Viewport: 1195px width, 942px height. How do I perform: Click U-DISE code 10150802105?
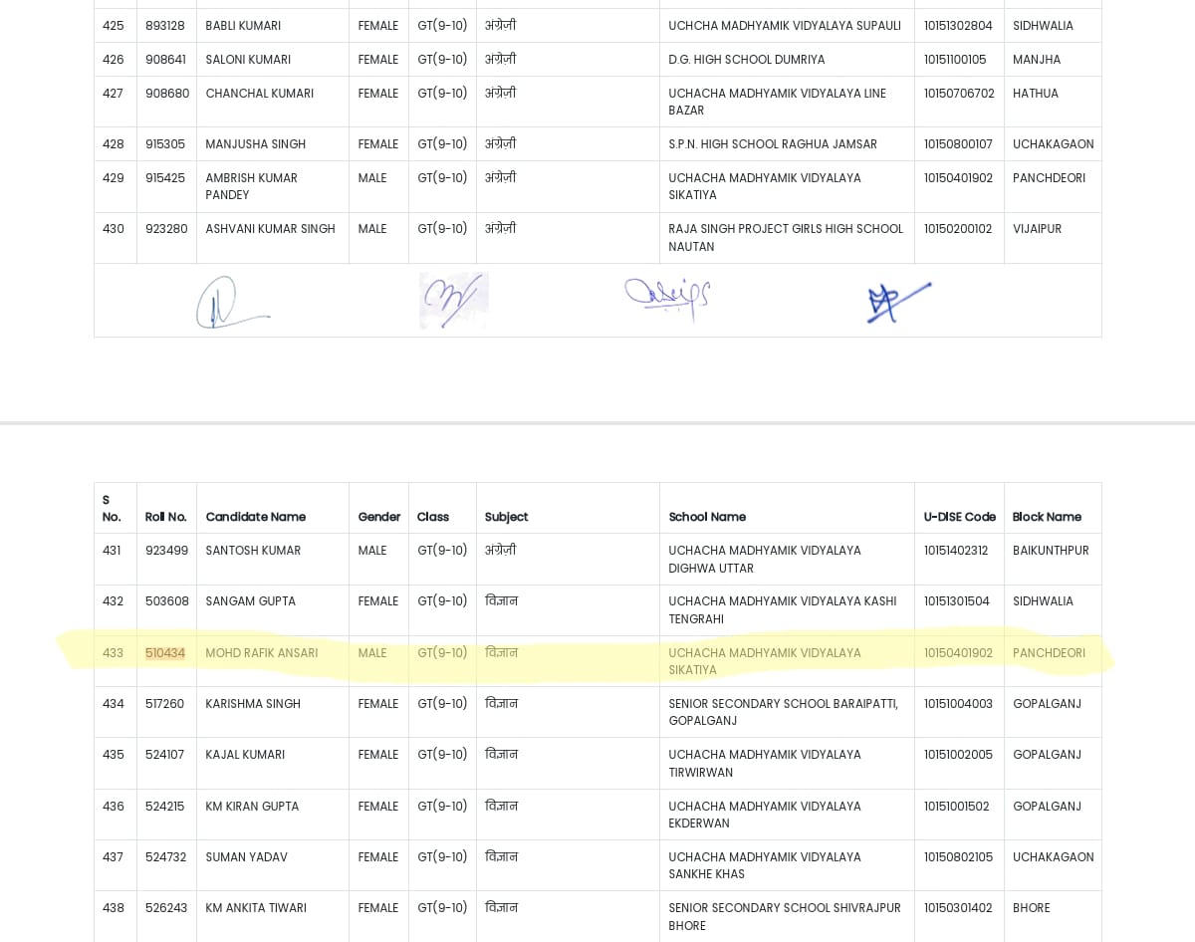958,857
